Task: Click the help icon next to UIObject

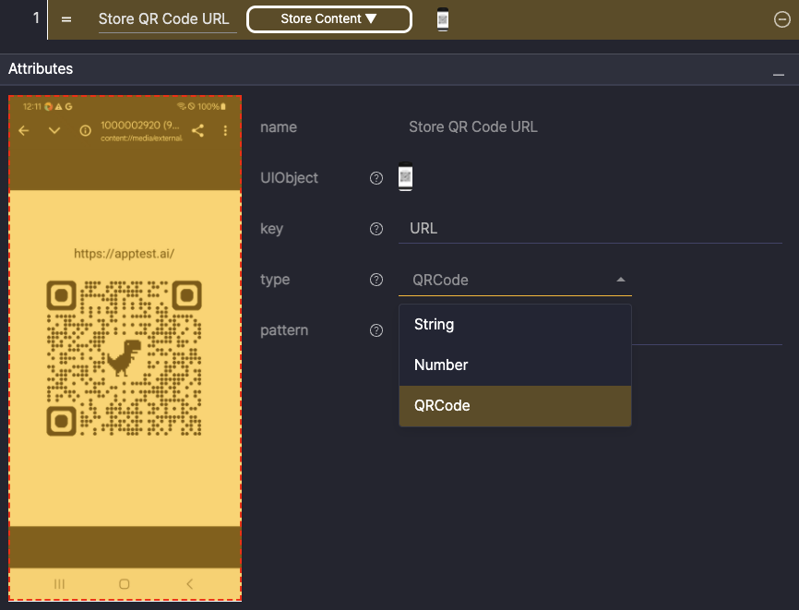Action: pyautogui.click(x=376, y=178)
